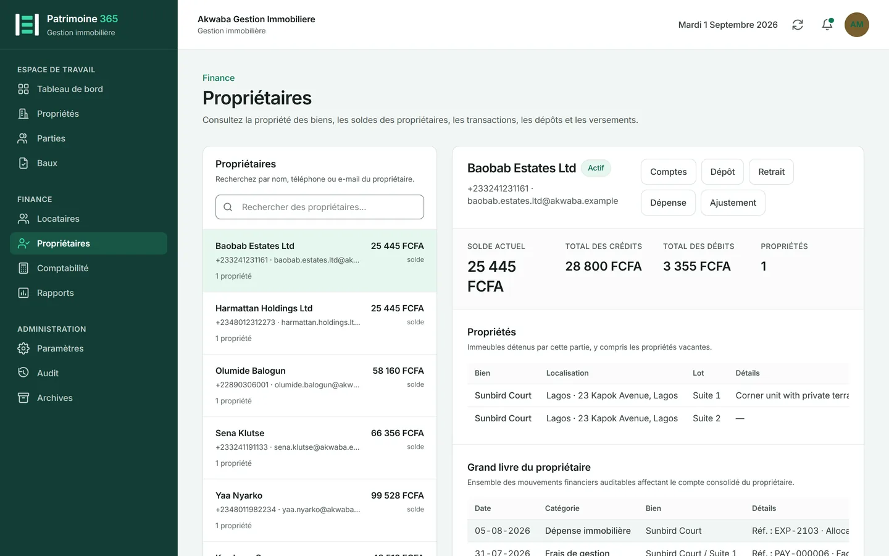
Task: Click the Archives box icon
Action: pyautogui.click(x=23, y=398)
